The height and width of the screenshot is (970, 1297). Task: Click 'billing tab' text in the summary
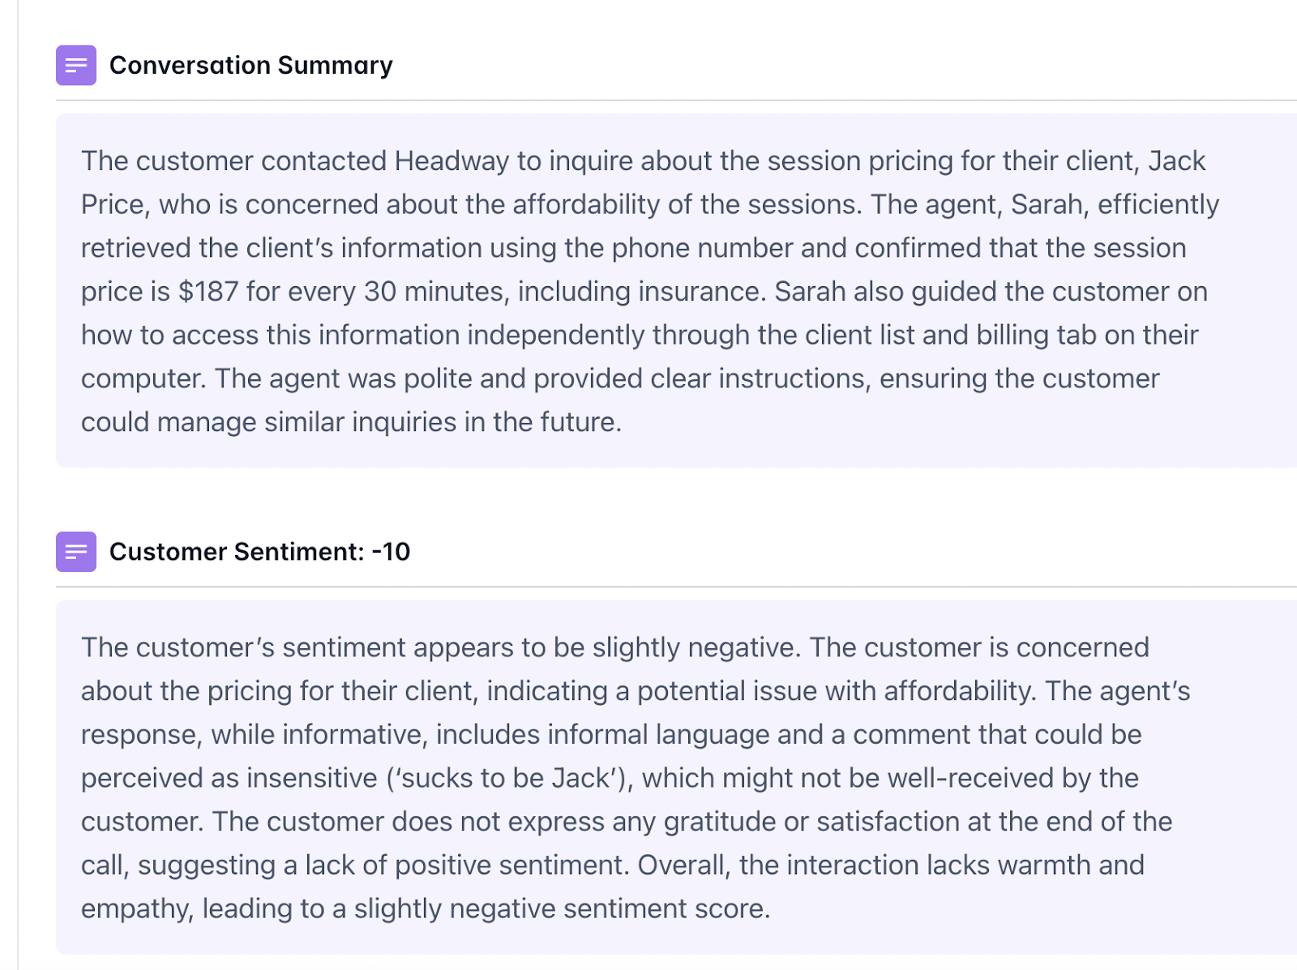tap(1036, 335)
